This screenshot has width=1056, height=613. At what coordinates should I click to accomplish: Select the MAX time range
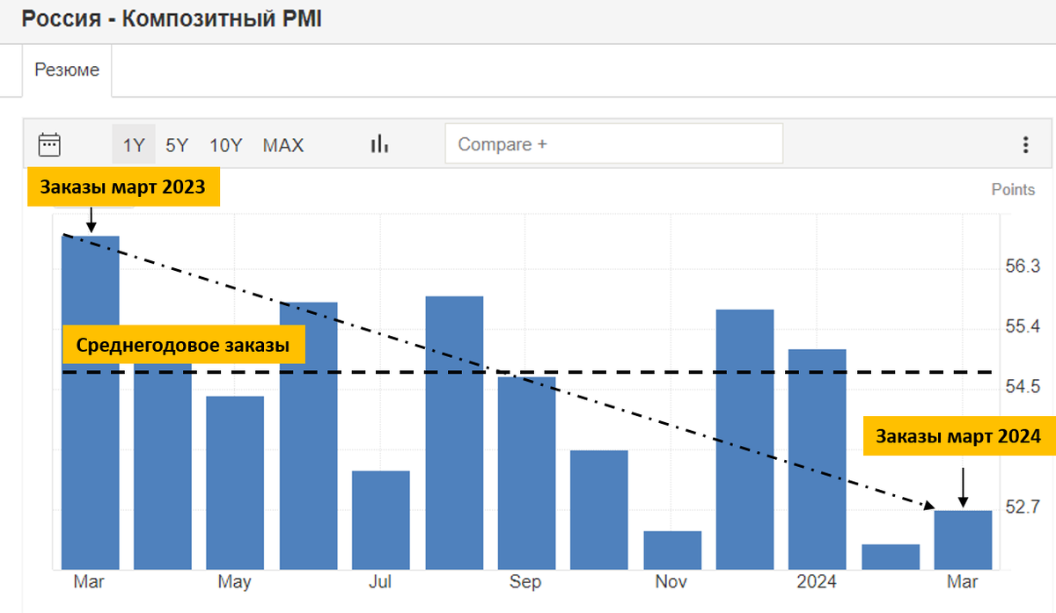click(283, 145)
